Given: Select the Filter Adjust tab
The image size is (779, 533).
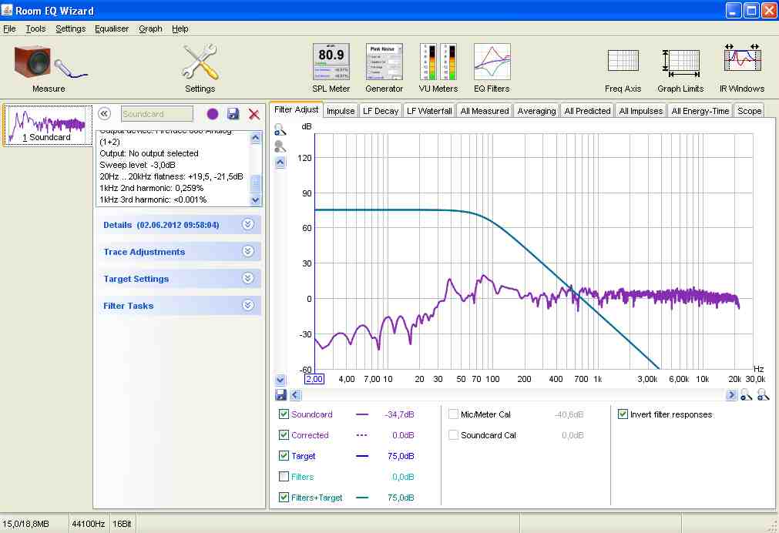Looking at the screenshot, I should click(x=296, y=110).
